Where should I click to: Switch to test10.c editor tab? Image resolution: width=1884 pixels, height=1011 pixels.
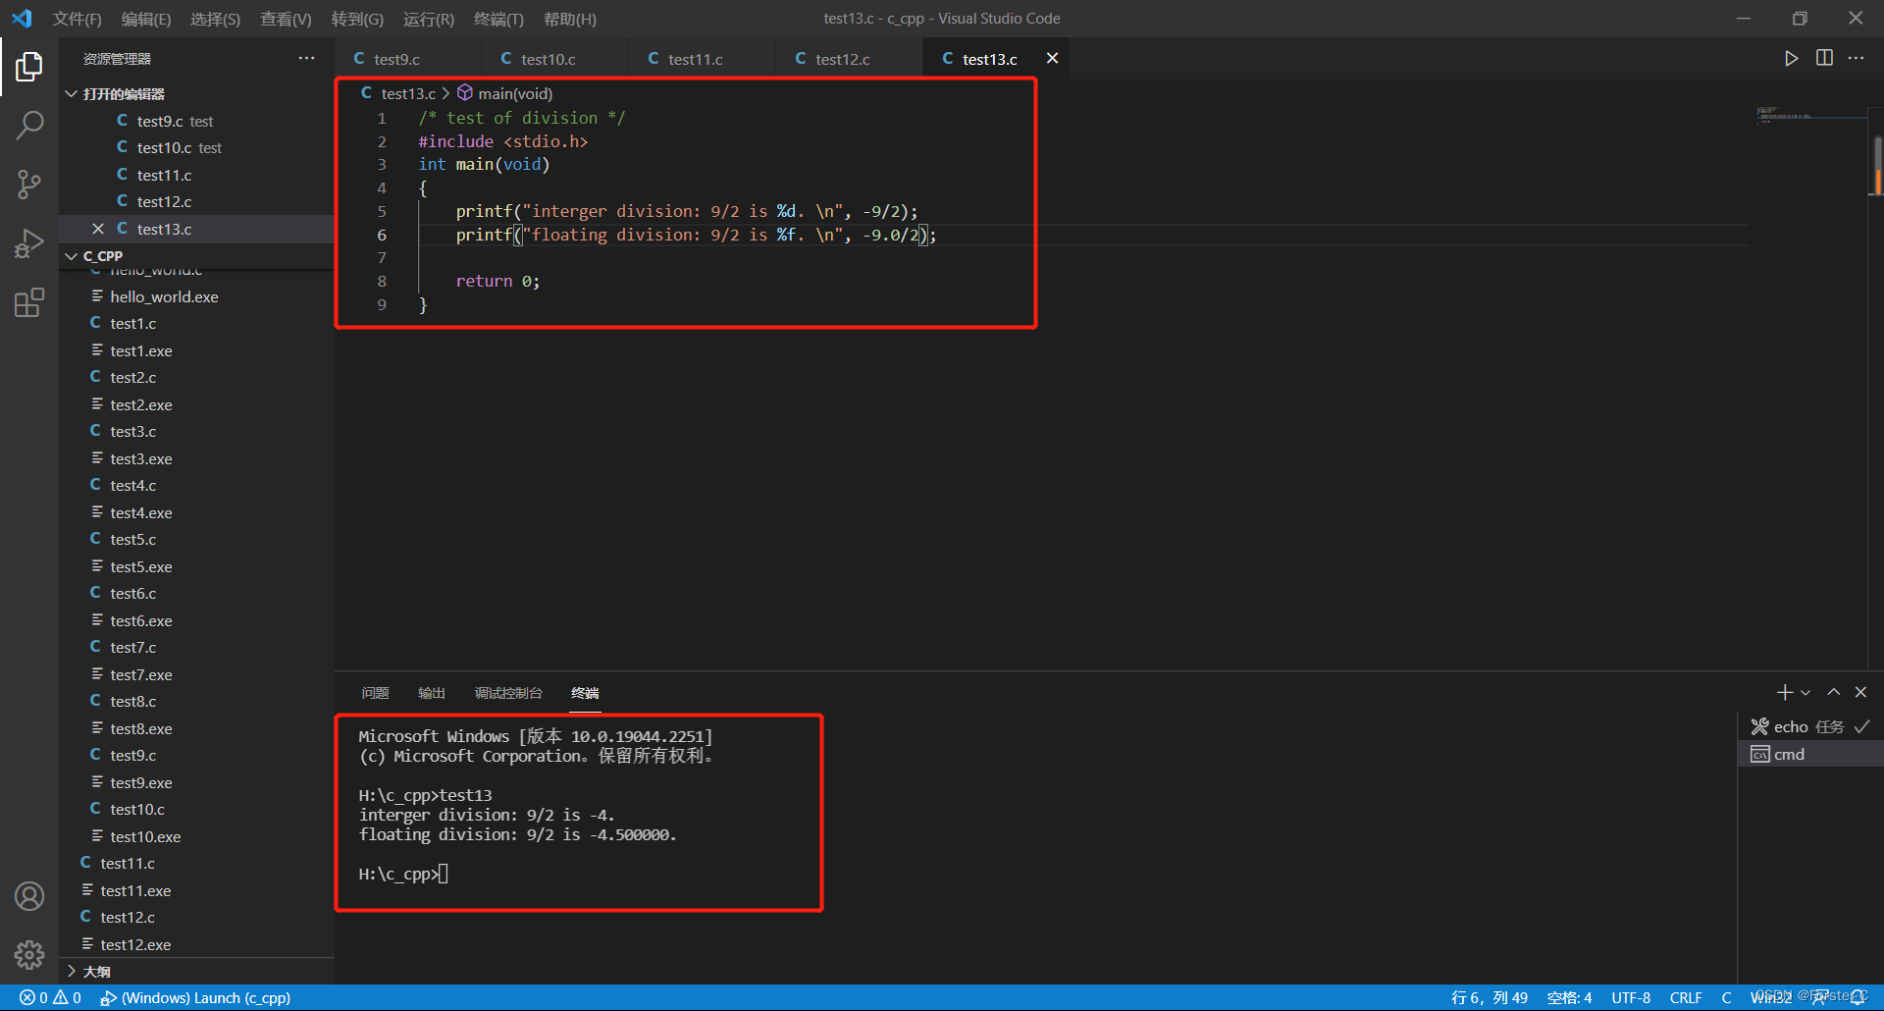click(x=554, y=59)
